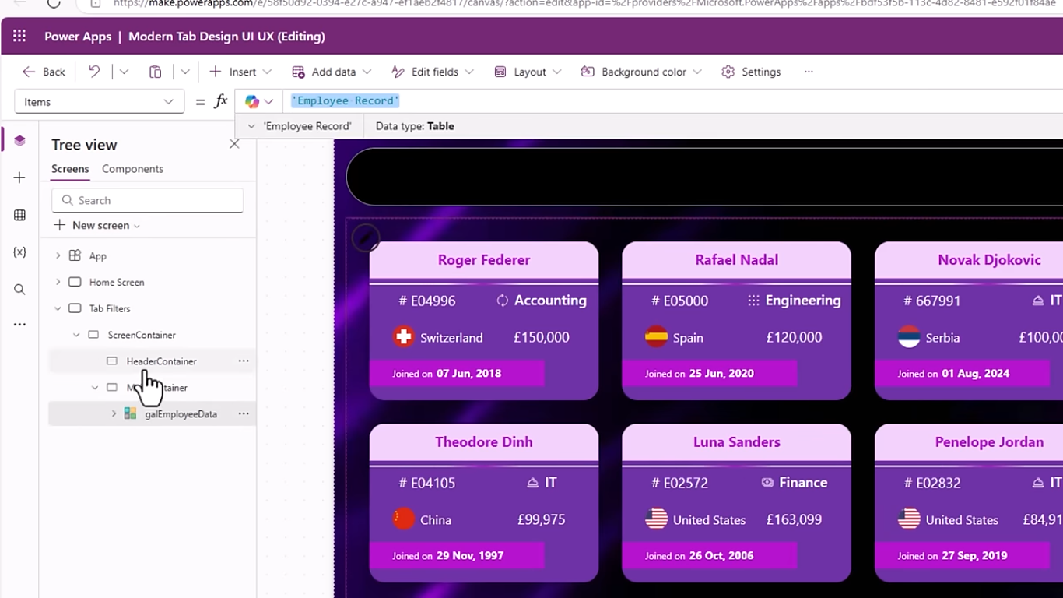1063x598 pixels.
Task: Open Settings from the toolbar
Action: [751, 72]
